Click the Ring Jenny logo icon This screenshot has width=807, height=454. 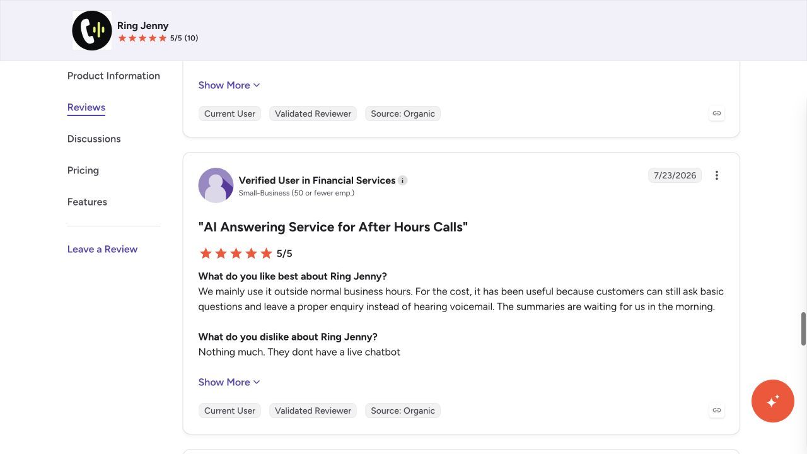point(92,30)
